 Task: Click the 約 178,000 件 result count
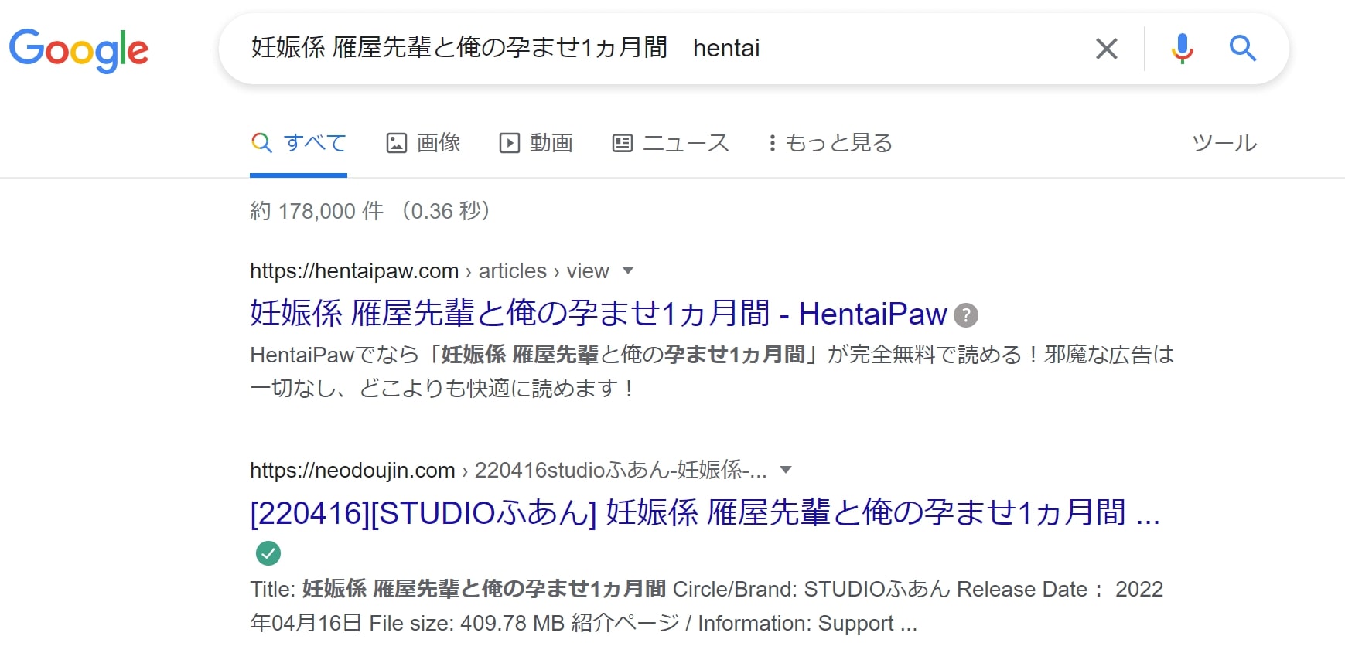(x=370, y=211)
